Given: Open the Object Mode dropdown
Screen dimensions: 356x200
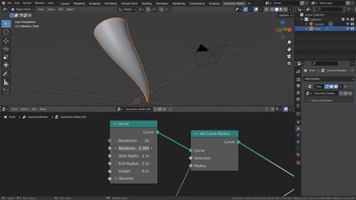Looking at the screenshot, I should (x=23, y=9).
